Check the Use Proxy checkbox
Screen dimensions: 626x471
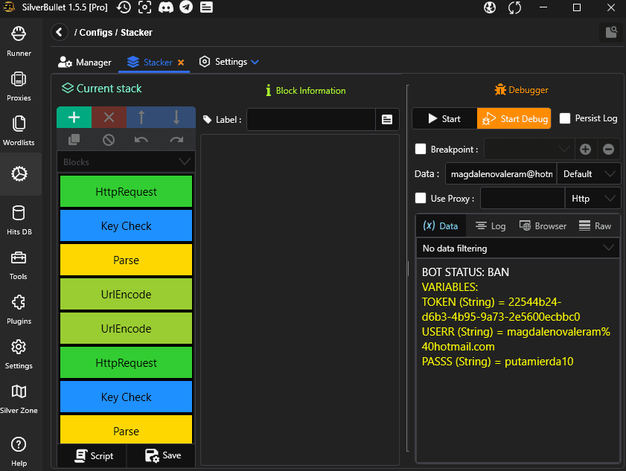(x=421, y=198)
